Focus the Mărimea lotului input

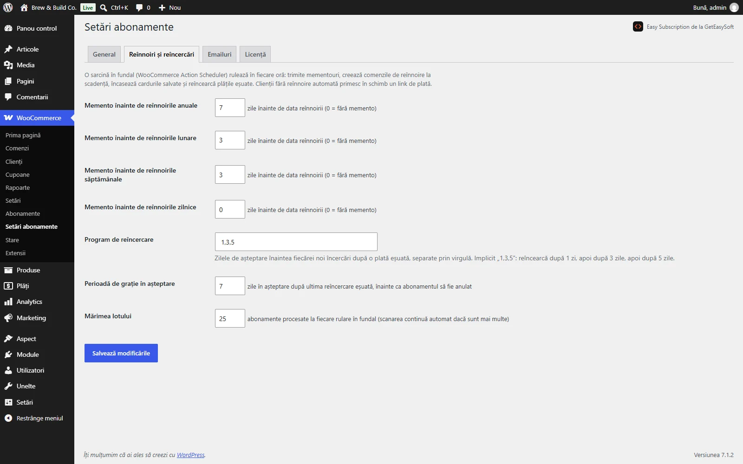point(230,318)
